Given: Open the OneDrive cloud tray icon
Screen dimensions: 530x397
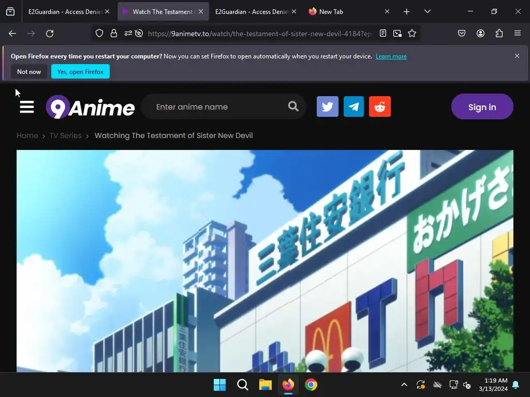Looking at the screenshot, I should (x=437, y=385).
